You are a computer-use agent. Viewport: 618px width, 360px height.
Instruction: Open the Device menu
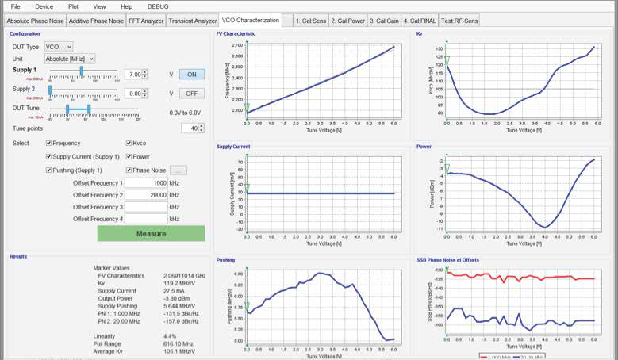coord(44,6)
